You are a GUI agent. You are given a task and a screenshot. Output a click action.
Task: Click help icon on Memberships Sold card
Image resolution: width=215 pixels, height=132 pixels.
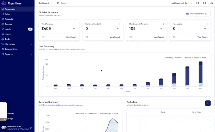[x=87, y=37]
